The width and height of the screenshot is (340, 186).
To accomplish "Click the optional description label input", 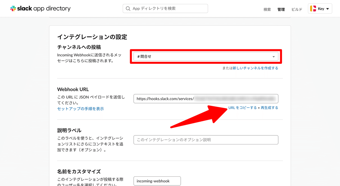I will click(x=206, y=140).
